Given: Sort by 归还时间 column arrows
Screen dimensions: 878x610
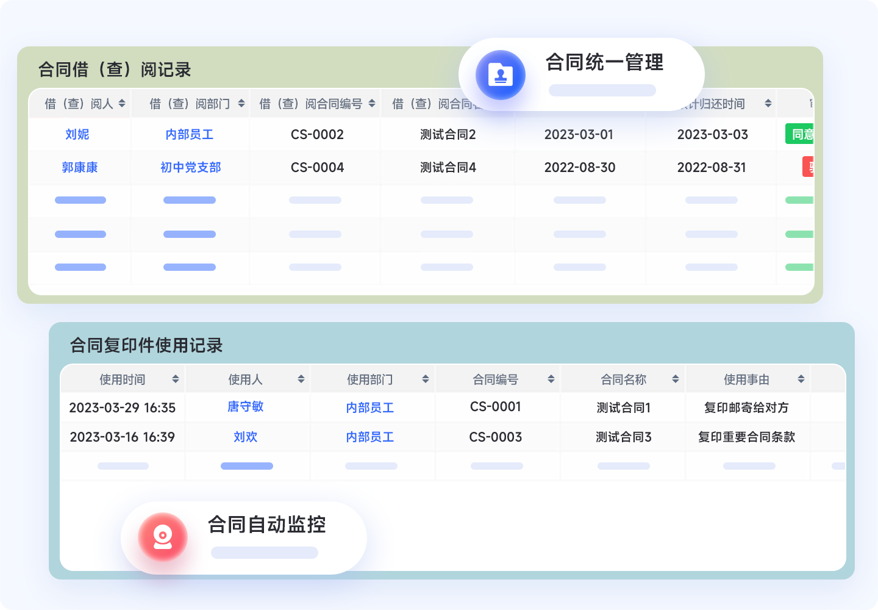Looking at the screenshot, I should coord(768,104).
